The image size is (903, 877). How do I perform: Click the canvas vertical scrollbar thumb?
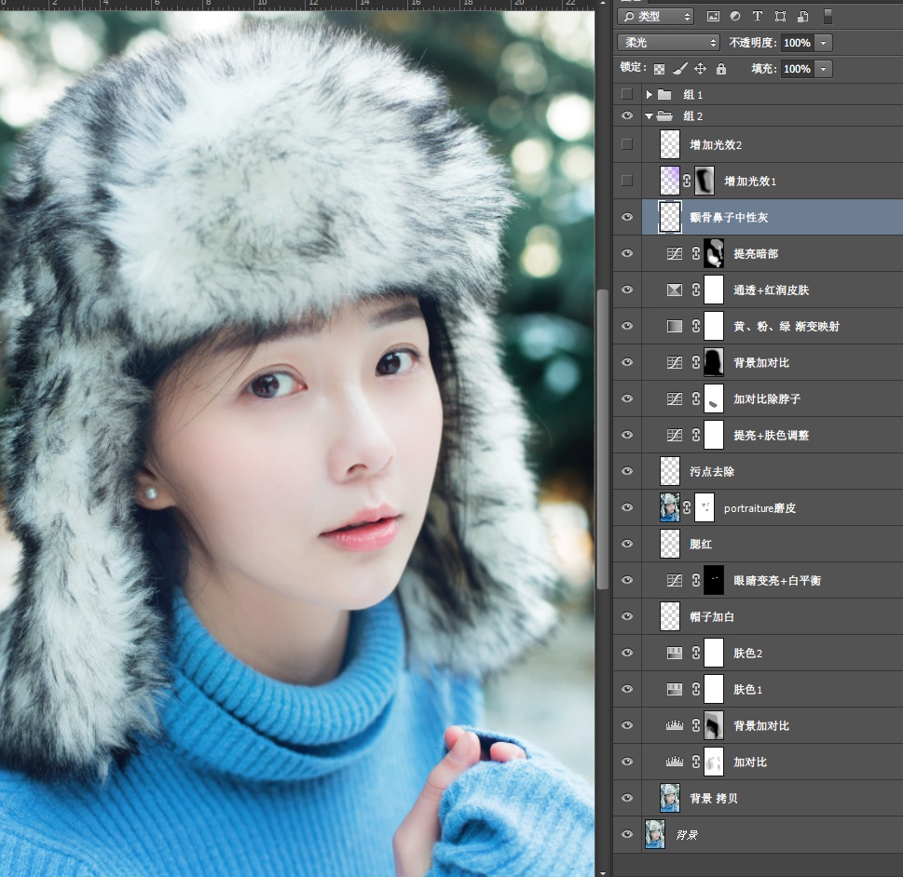[603, 439]
